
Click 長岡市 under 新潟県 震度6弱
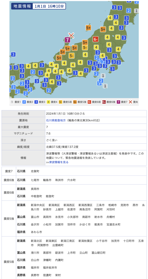pos(35,189)
